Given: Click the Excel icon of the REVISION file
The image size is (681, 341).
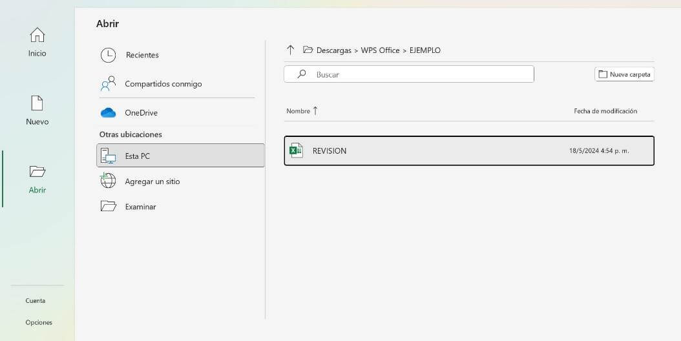Looking at the screenshot, I should [296, 150].
